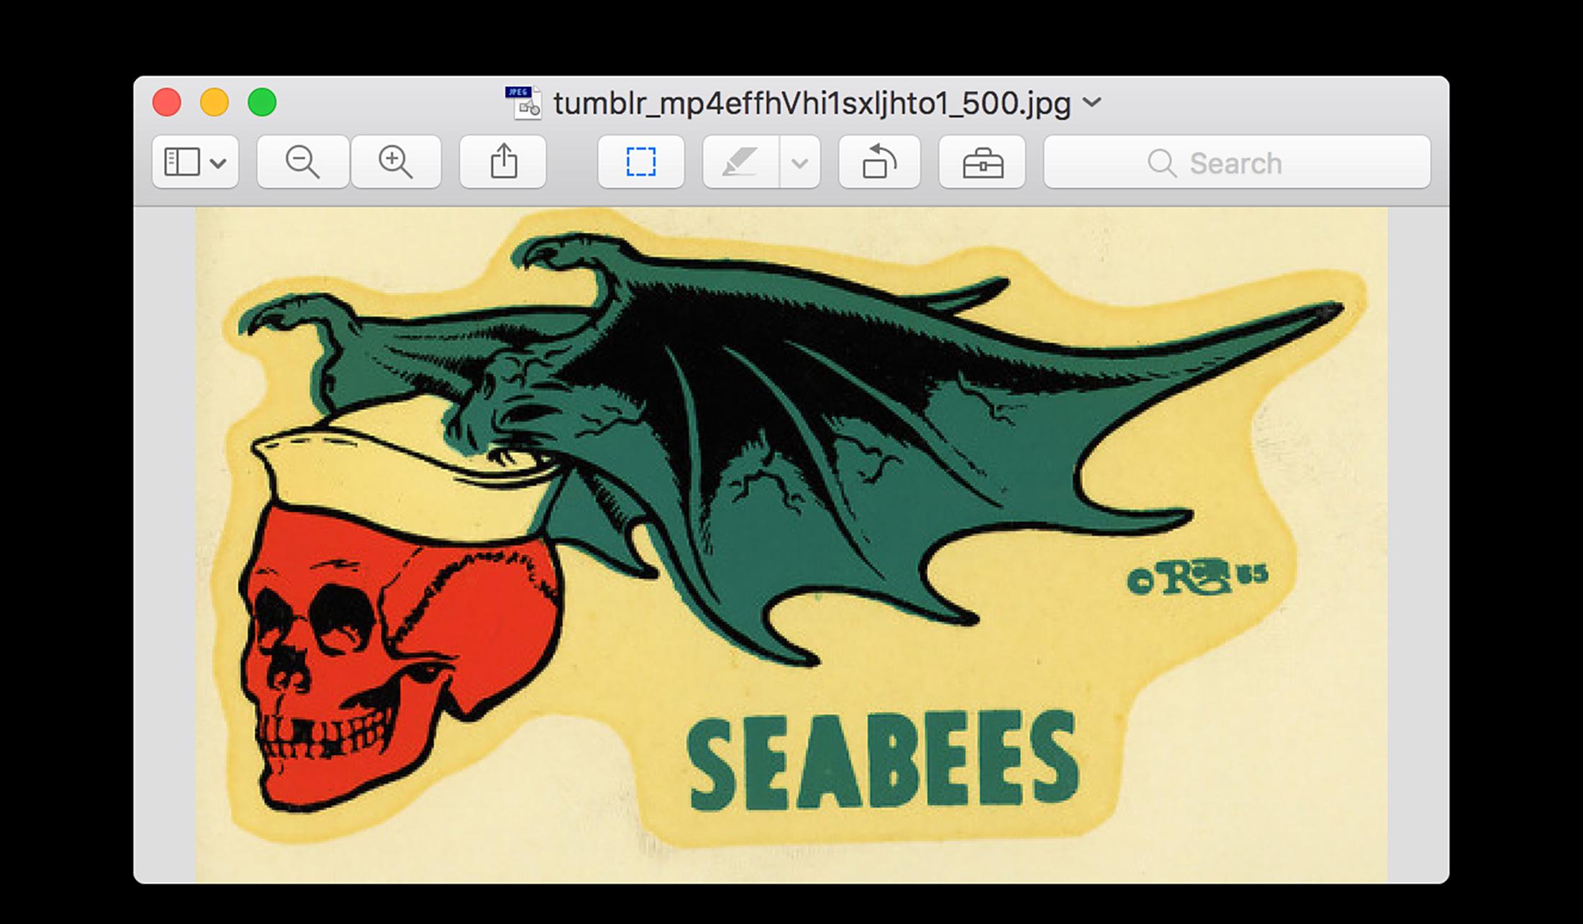Click the green full-screen window button
The width and height of the screenshot is (1583, 924).
[x=262, y=102]
